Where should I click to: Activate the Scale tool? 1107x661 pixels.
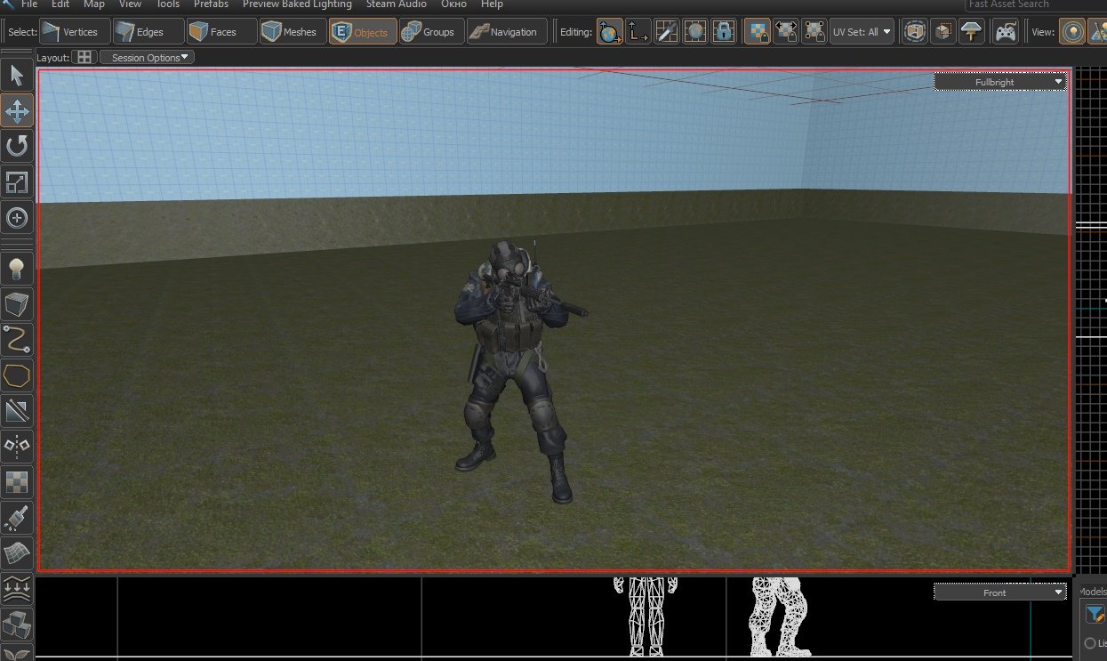tap(17, 182)
